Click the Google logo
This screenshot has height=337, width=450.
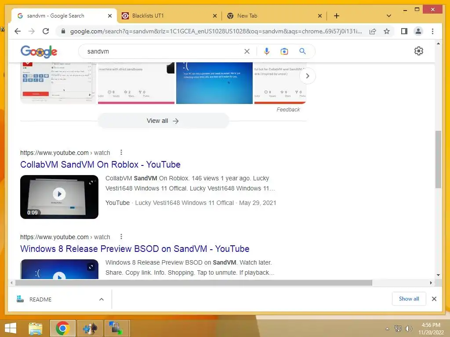pos(39,52)
